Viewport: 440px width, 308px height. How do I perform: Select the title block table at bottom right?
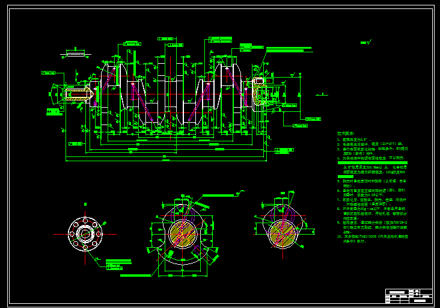click(x=409, y=296)
